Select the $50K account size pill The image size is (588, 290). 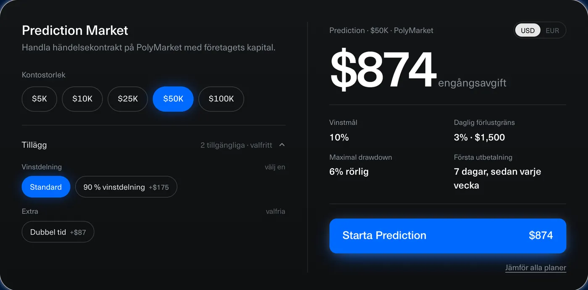coord(173,99)
